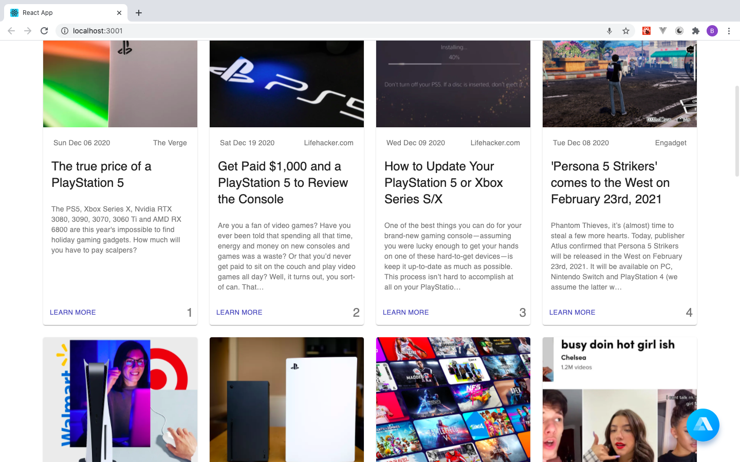Click Learn More on true price of PlayStation 5 card
The height and width of the screenshot is (462, 740).
point(73,312)
